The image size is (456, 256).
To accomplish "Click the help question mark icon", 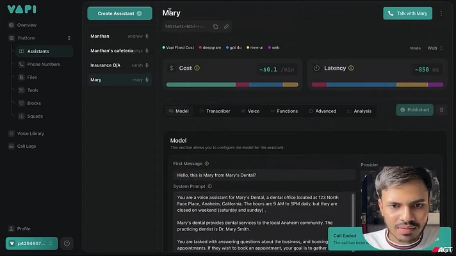I will (67, 243).
